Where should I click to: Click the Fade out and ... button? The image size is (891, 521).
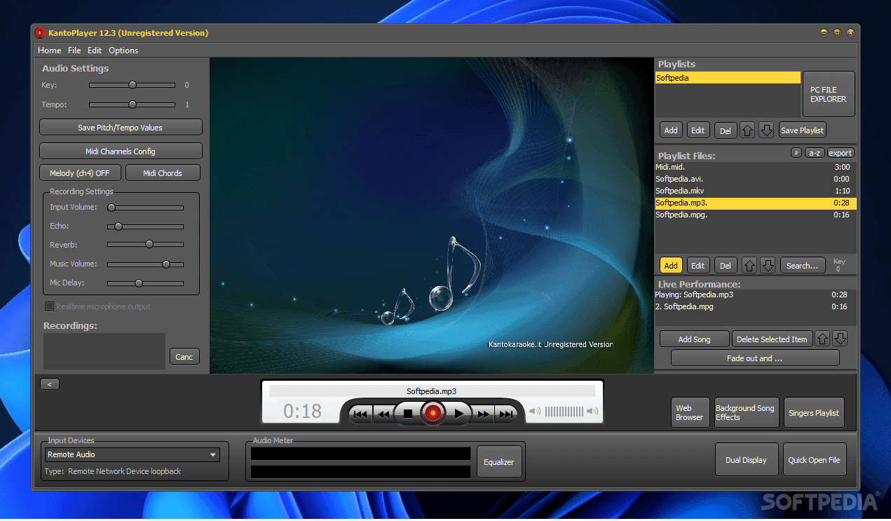click(755, 358)
